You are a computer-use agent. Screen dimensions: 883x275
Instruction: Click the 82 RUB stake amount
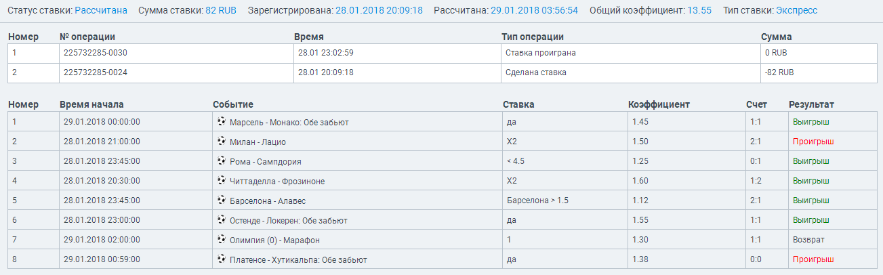pos(221,11)
